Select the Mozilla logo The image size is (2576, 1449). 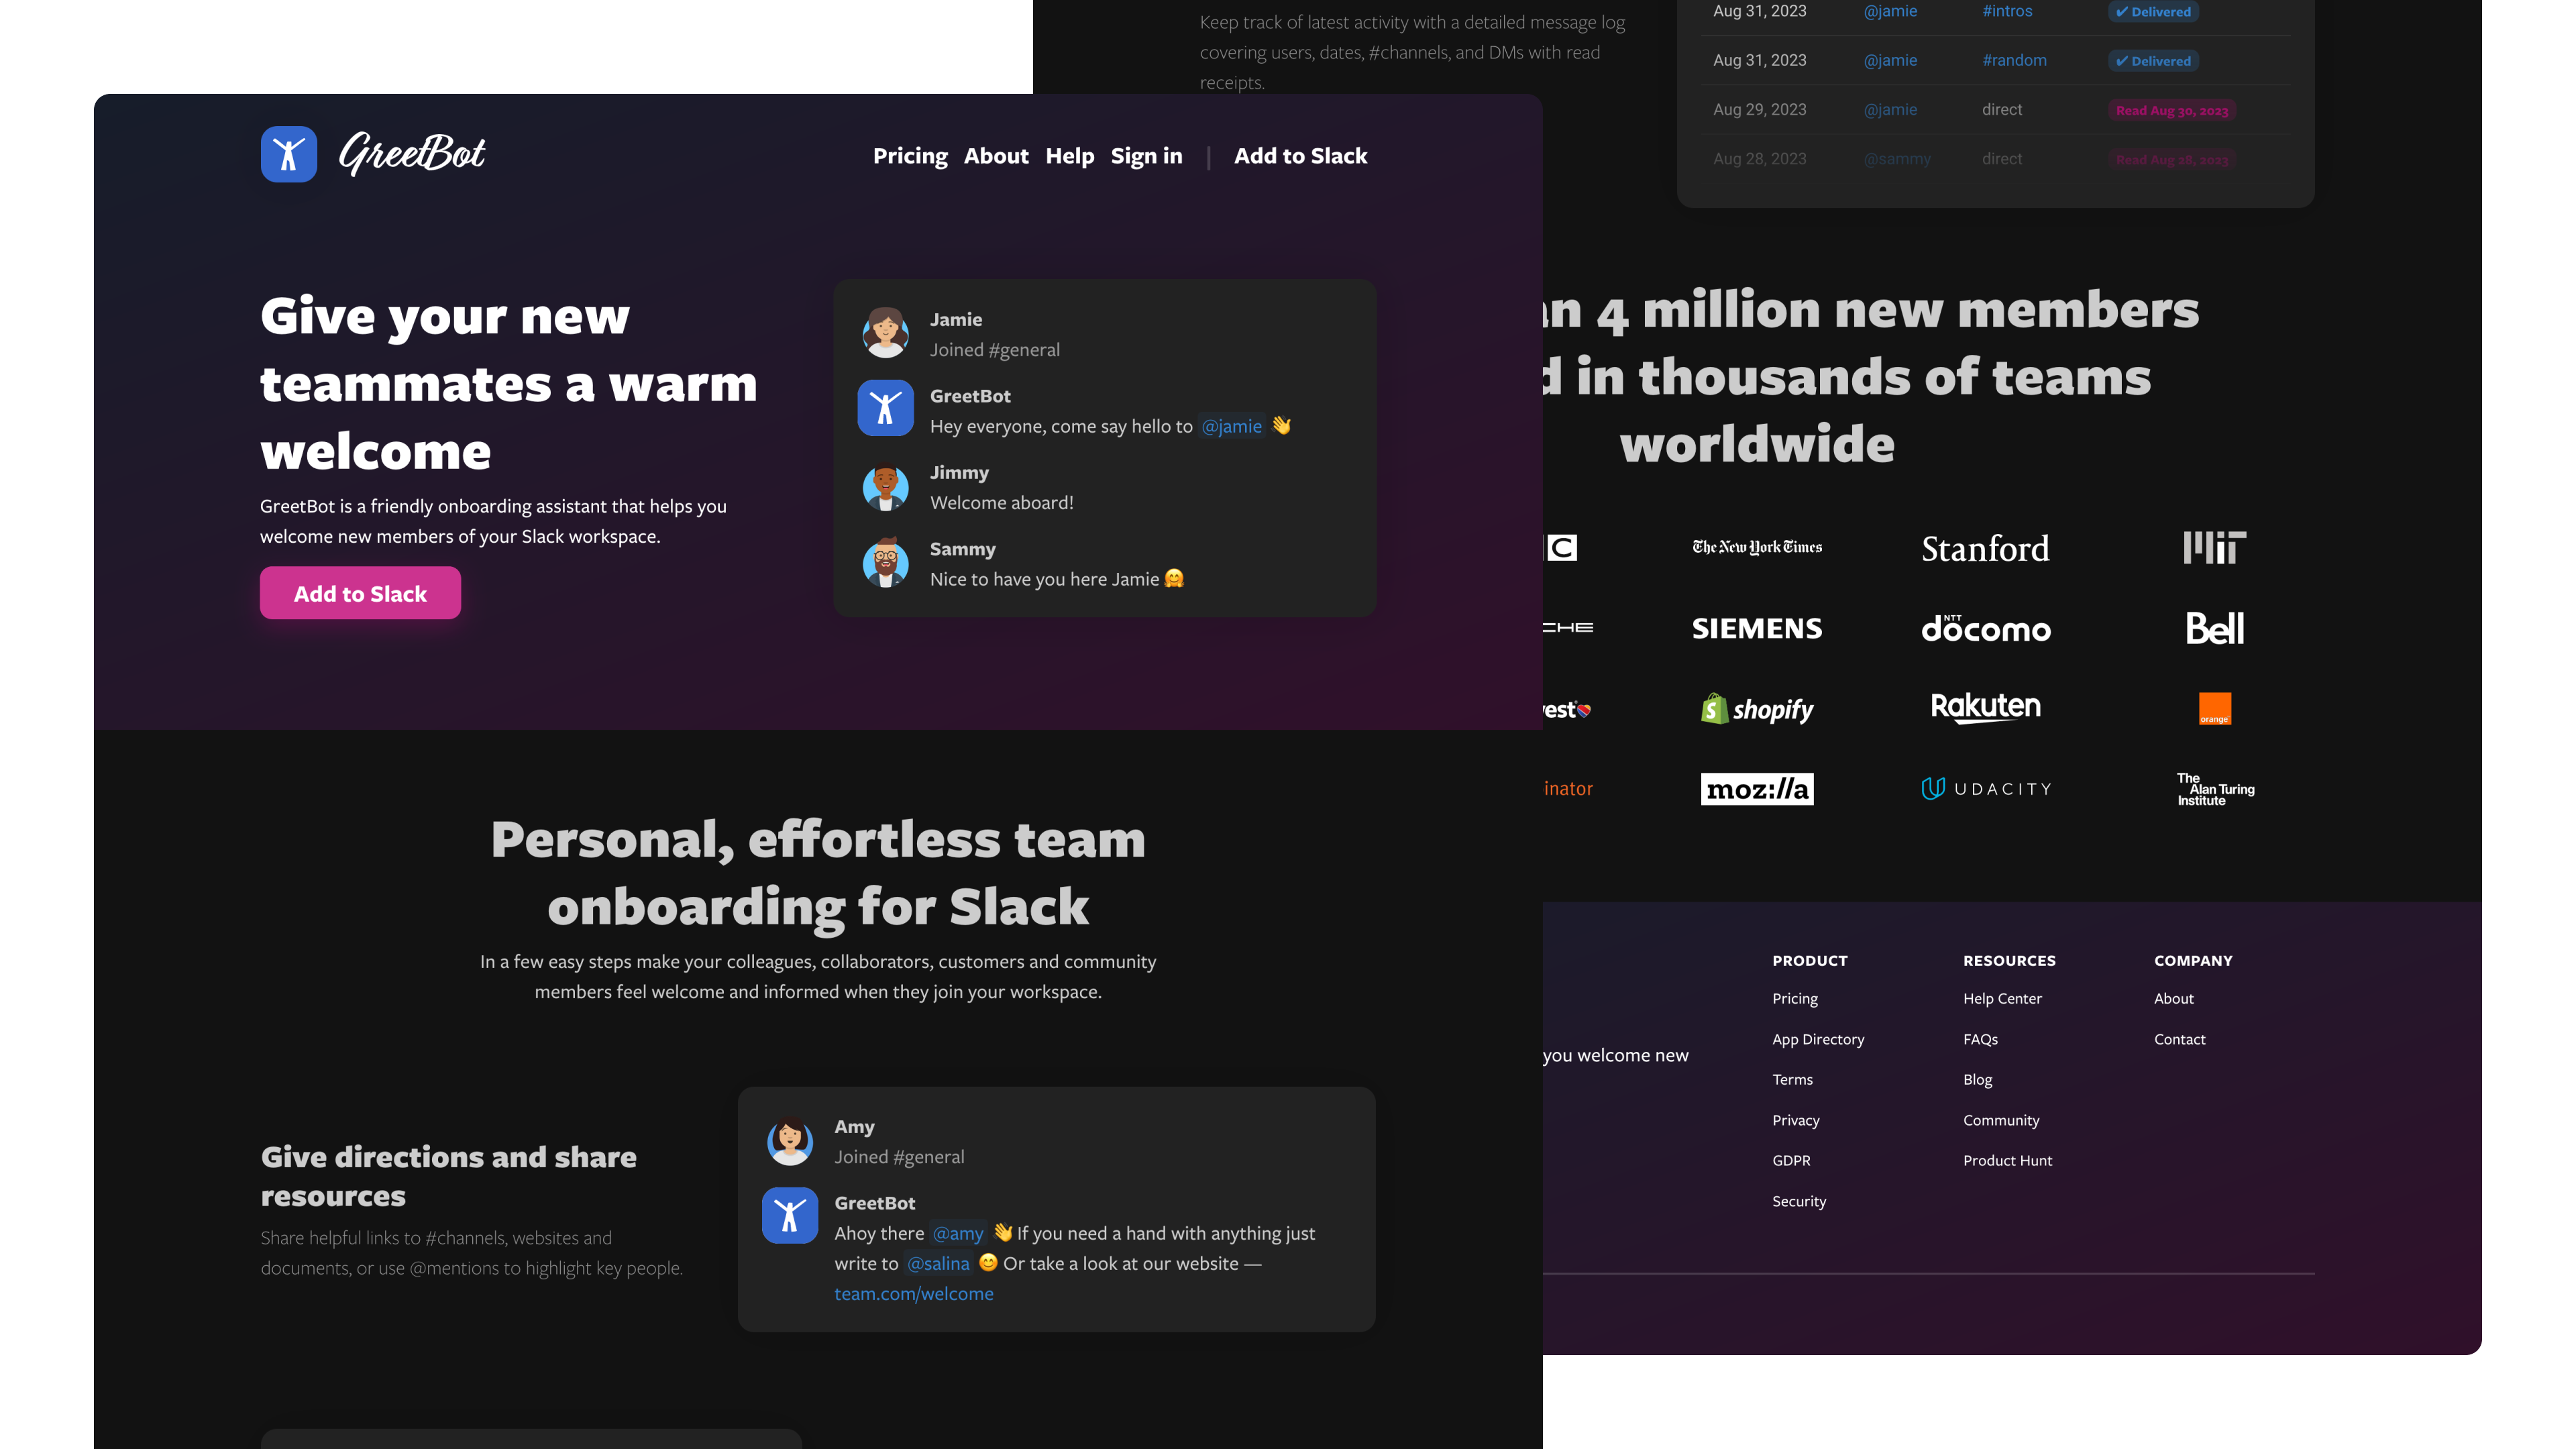coord(1757,789)
